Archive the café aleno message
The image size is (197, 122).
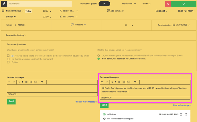pyautogui.click(x=181, y=114)
